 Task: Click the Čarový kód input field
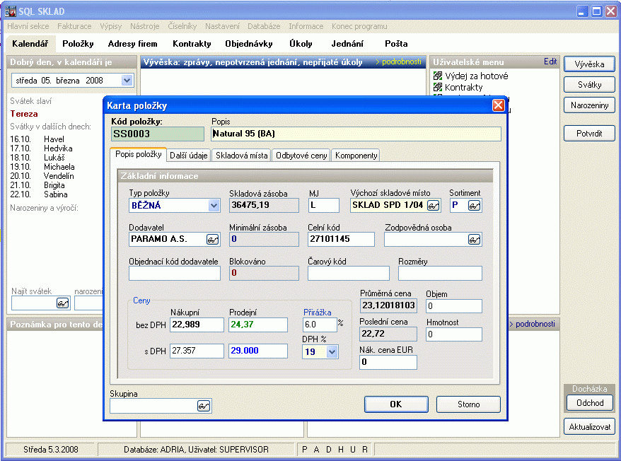(348, 274)
